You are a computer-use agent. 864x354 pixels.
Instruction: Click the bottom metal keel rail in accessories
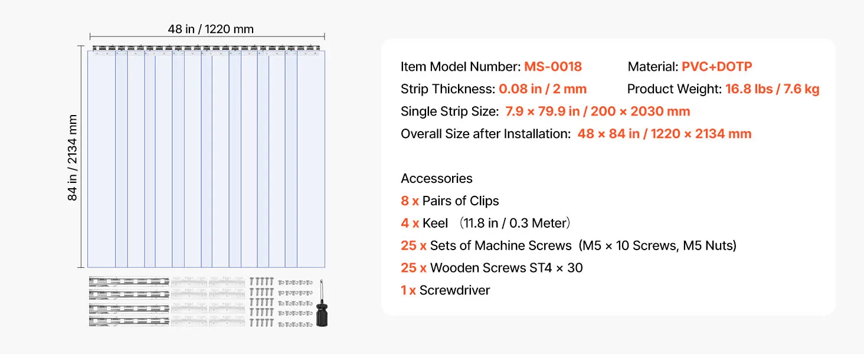129,322
